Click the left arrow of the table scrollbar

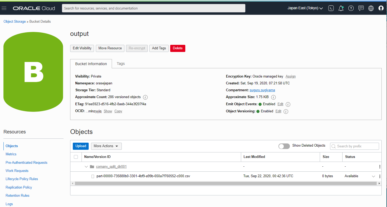(x=73, y=183)
